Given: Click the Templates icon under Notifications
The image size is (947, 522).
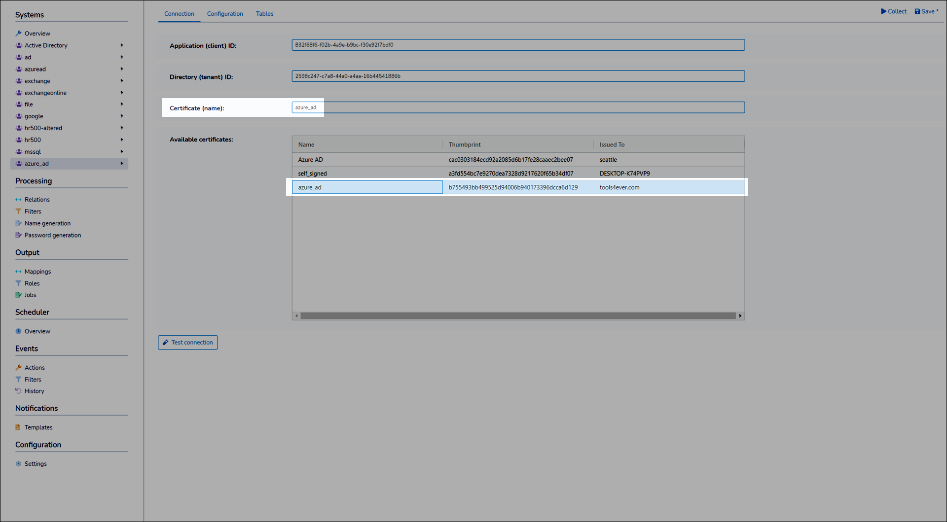Looking at the screenshot, I should pyautogui.click(x=18, y=427).
